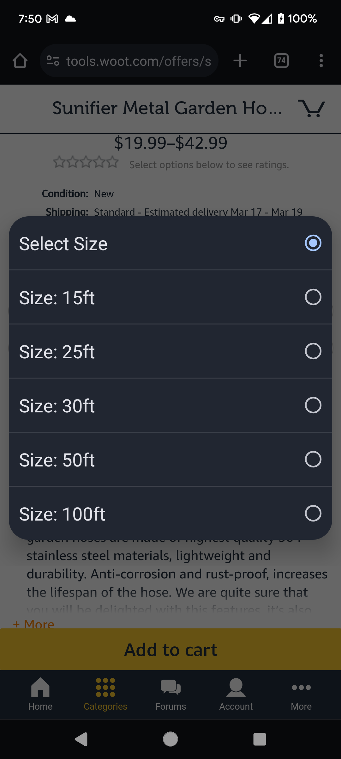Pick the Size: 100ft radio button
The height and width of the screenshot is (759, 341).
pos(313,513)
